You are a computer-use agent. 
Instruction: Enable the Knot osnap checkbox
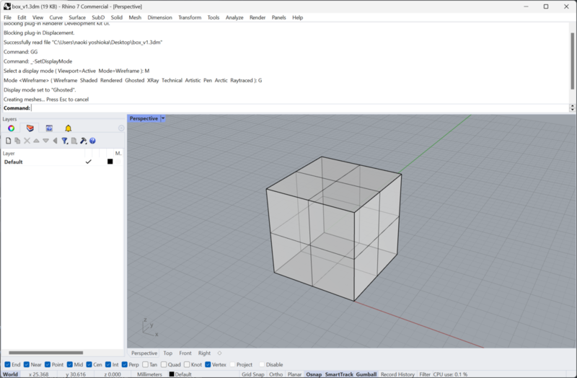click(187, 364)
